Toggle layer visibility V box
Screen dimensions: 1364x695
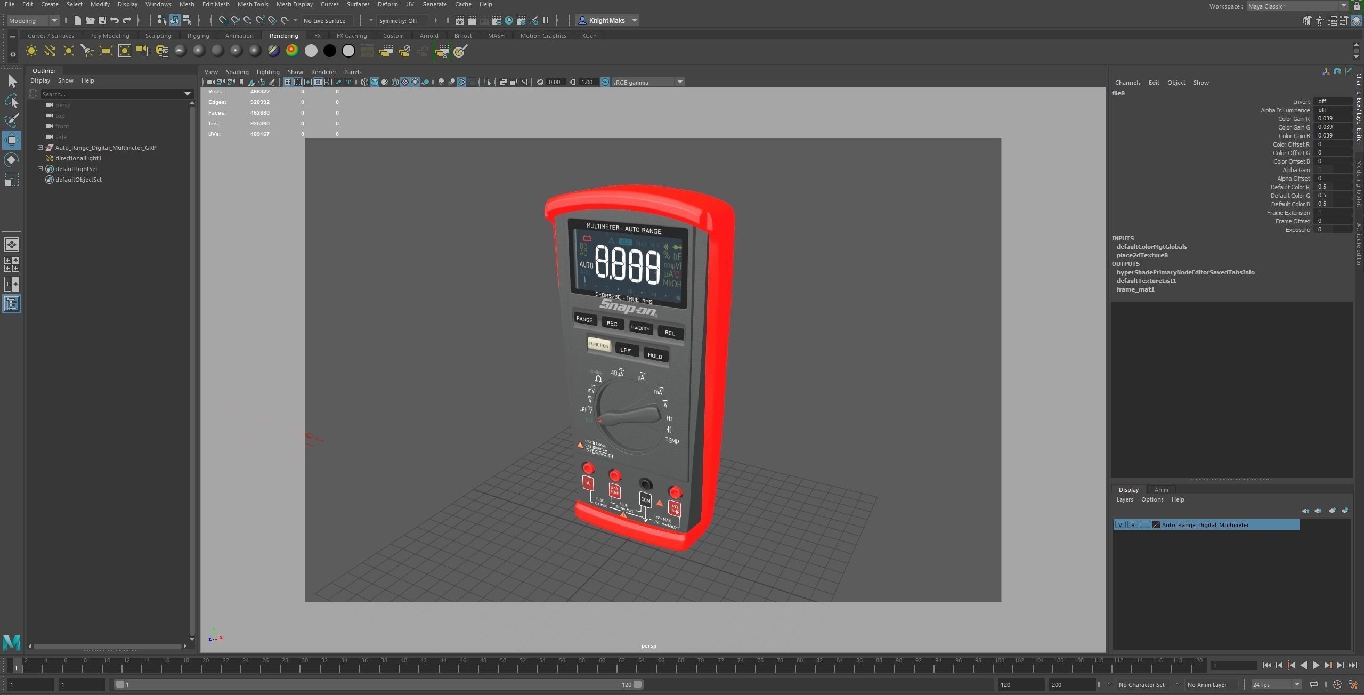(1120, 525)
